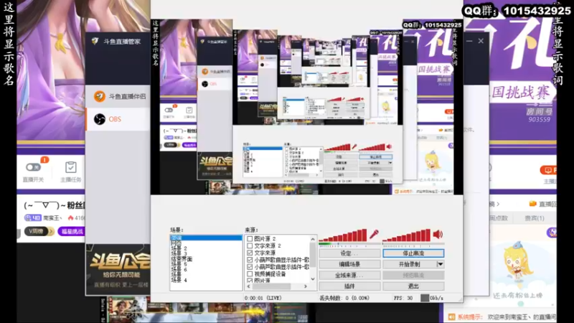Mute desktop audio via the speaker icon
The width and height of the screenshot is (574, 323).
click(438, 235)
